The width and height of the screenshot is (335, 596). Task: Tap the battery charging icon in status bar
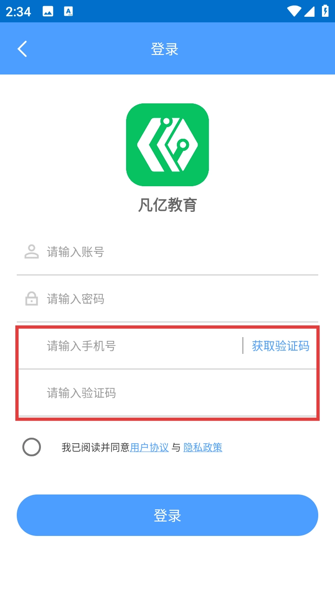325,11
